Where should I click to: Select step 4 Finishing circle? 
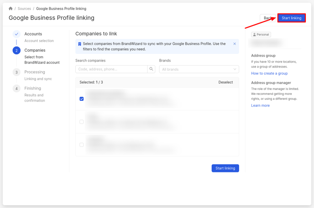(x=16, y=88)
